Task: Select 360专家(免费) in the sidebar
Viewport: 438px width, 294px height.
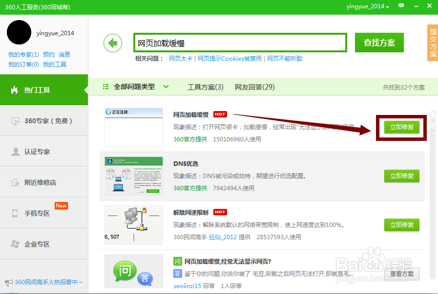Action: 44,121
